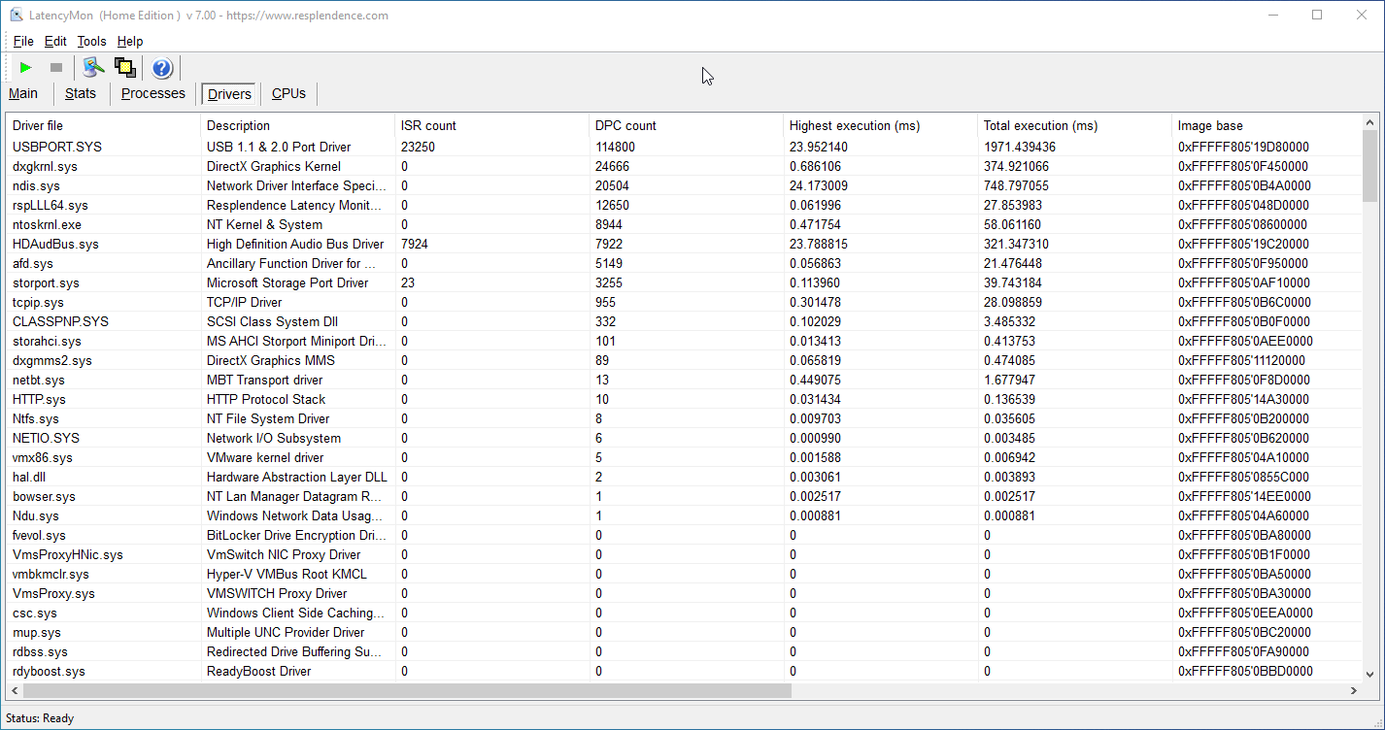Click the overlapping yellow squares toolbar icon
This screenshot has height=730, width=1385.
click(124, 68)
